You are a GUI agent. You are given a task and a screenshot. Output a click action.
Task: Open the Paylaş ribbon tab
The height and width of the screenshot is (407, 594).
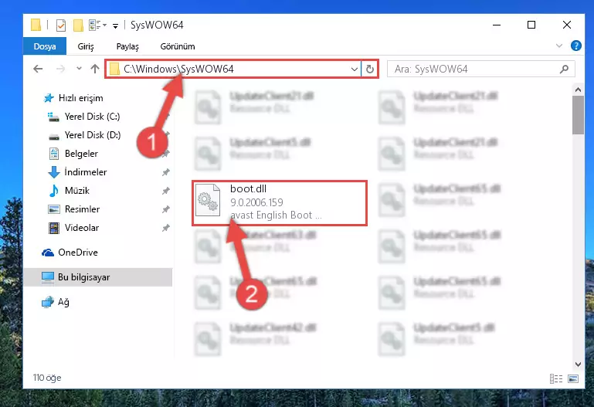tap(127, 46)
